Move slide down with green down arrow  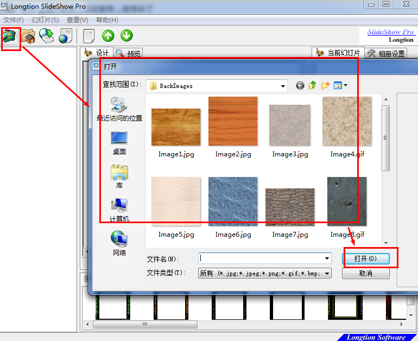(x=126, y=35)
